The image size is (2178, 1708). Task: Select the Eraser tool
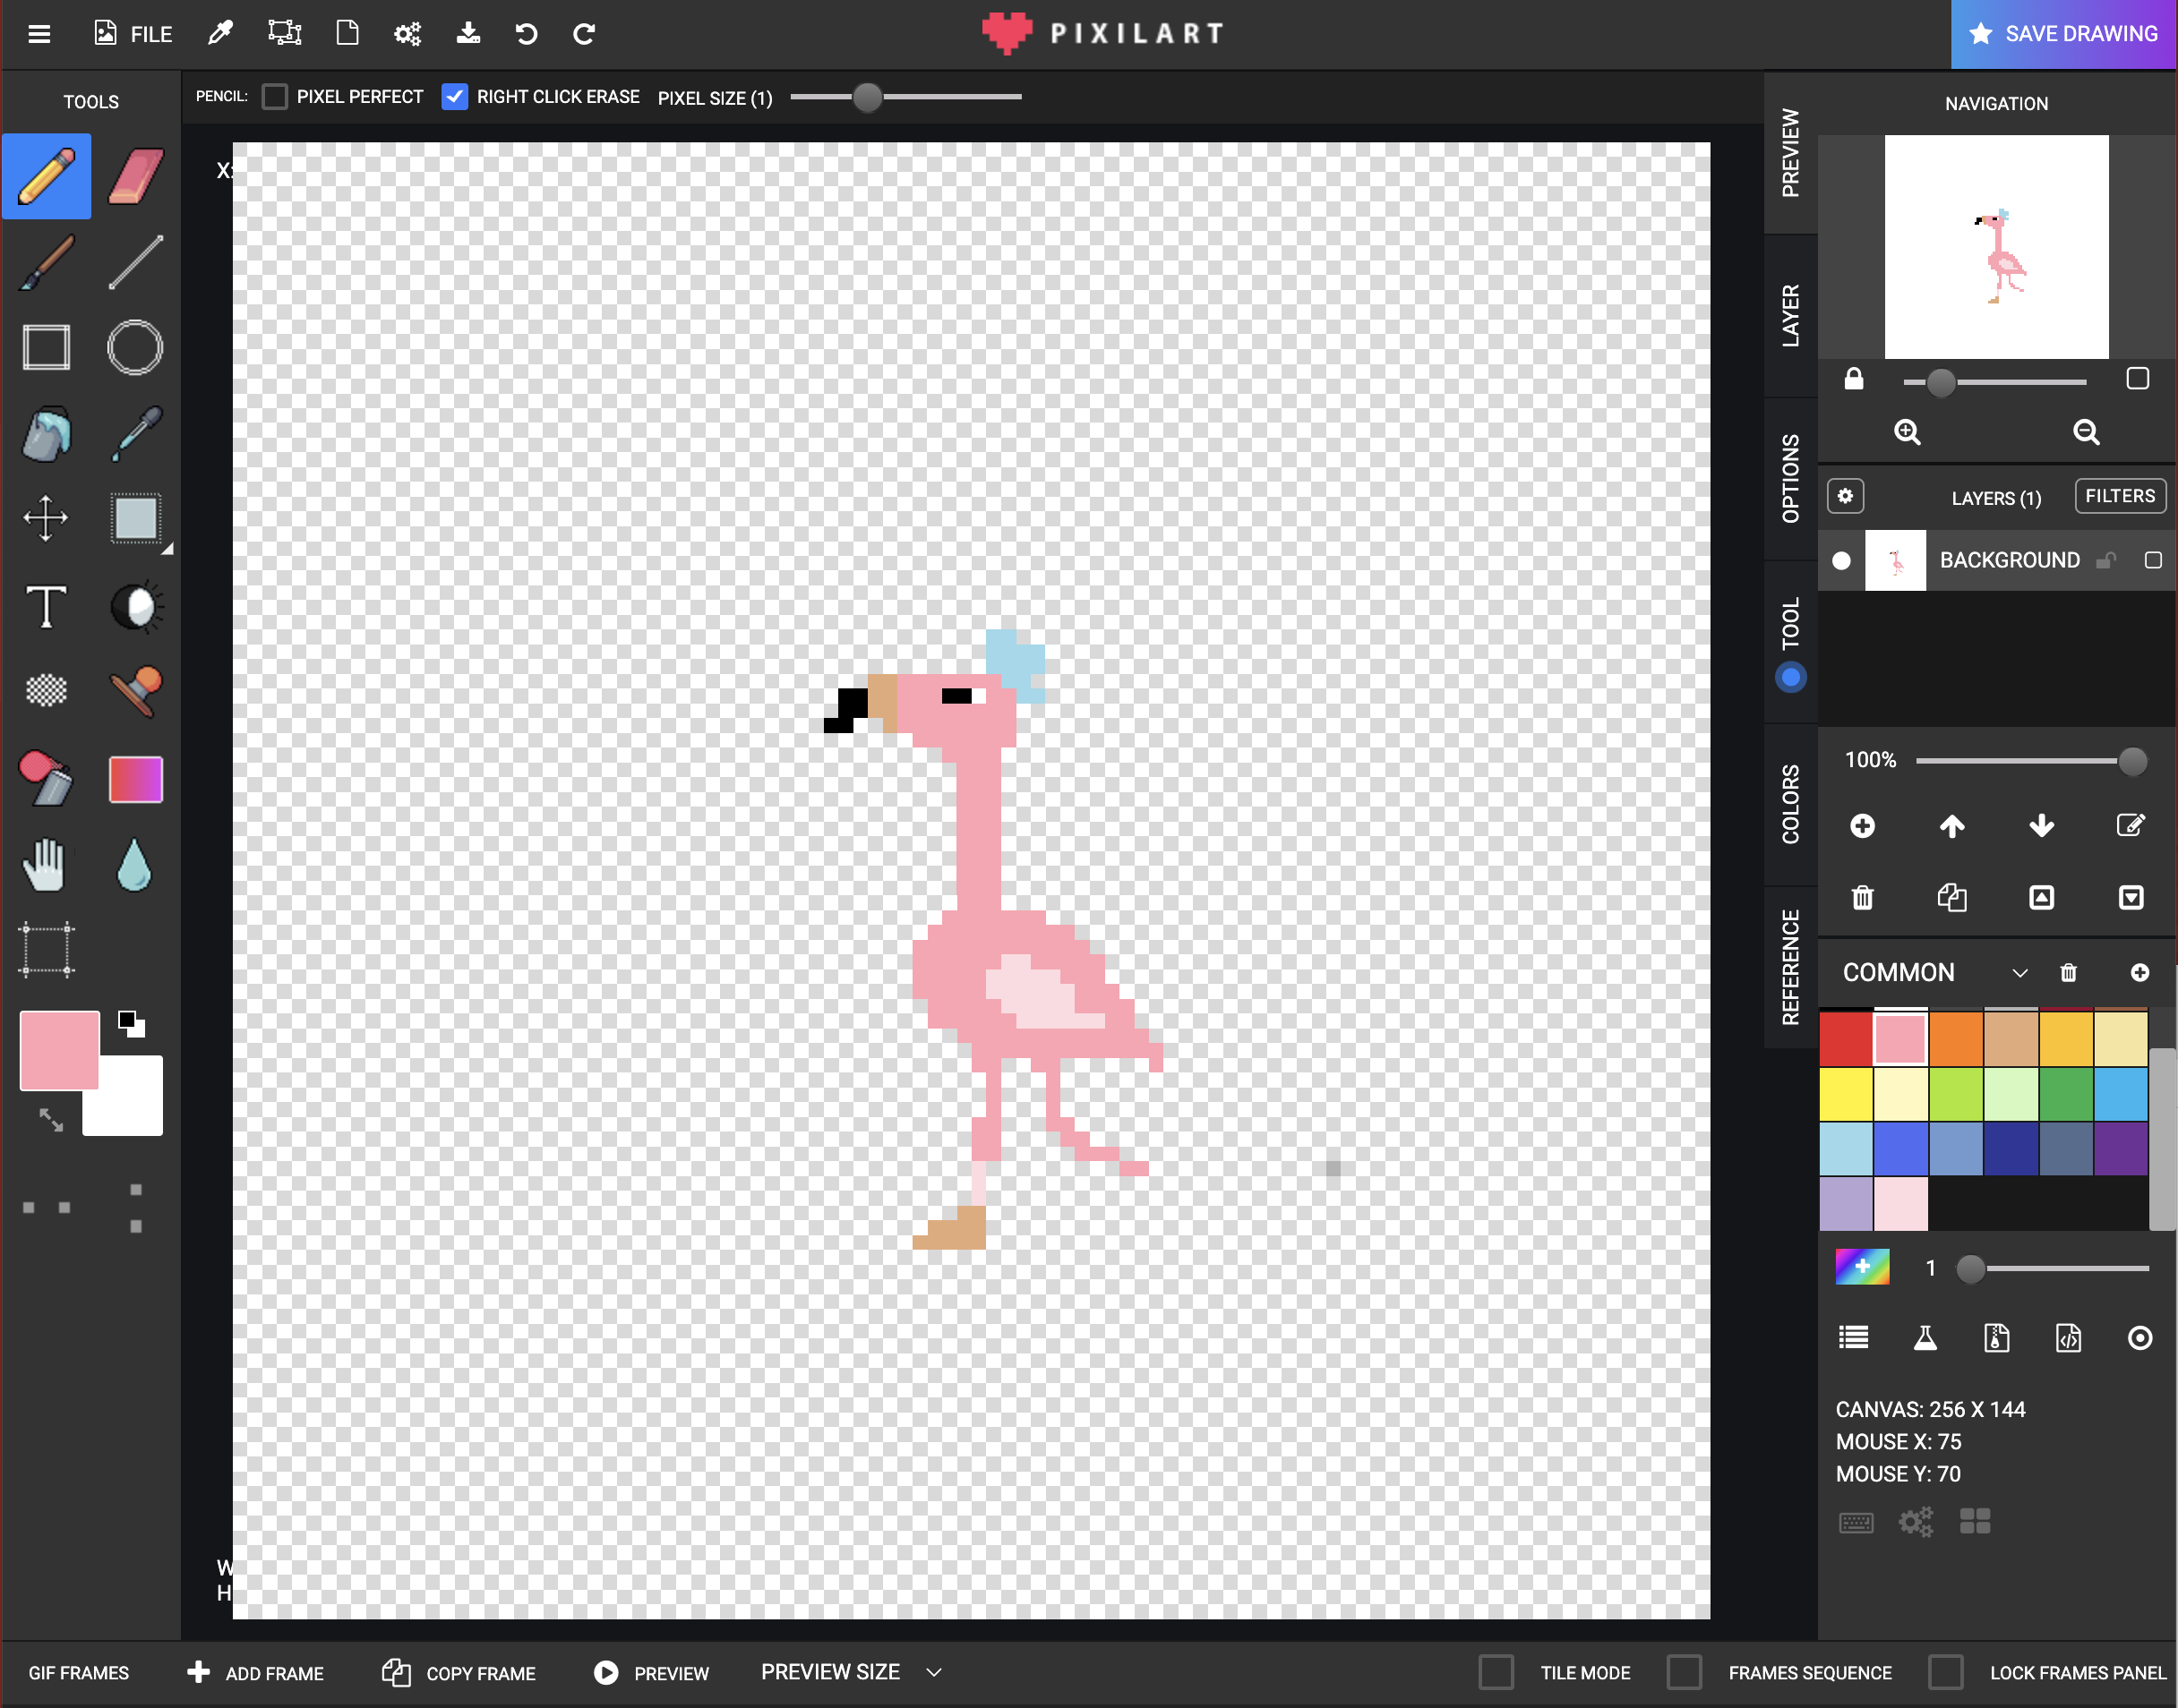click(135, 176)
